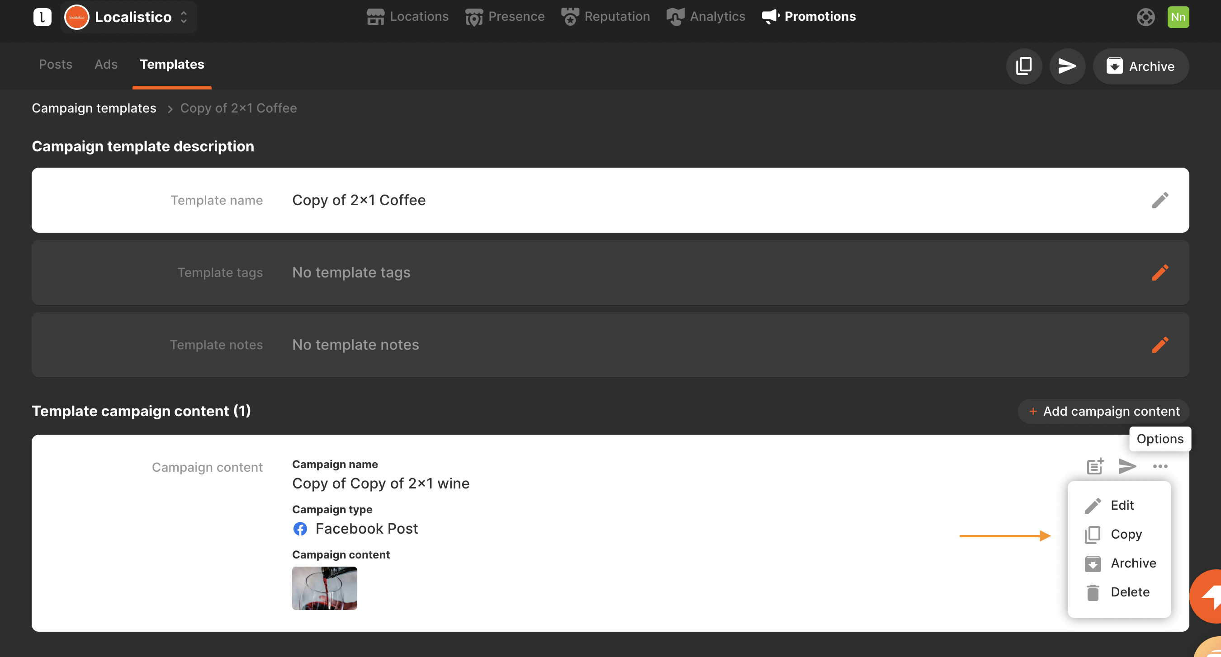Open the Locations section
This screenshot has height=657, width=1221.
407,17
